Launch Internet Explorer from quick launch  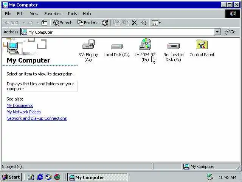coord(40,177)
